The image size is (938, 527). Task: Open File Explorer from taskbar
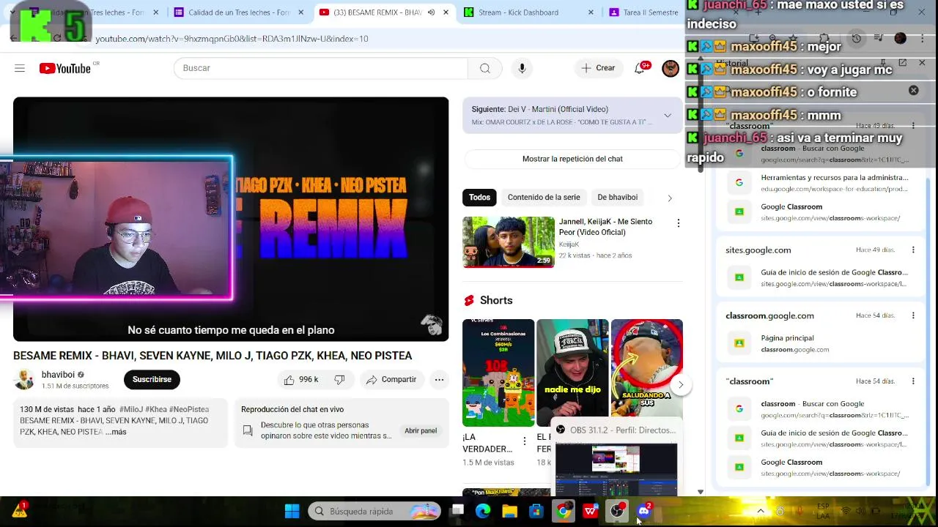509,511
